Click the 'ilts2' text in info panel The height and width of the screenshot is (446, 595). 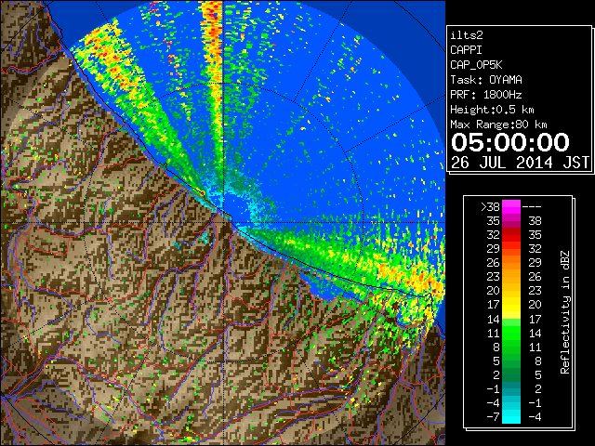[467, 35]
